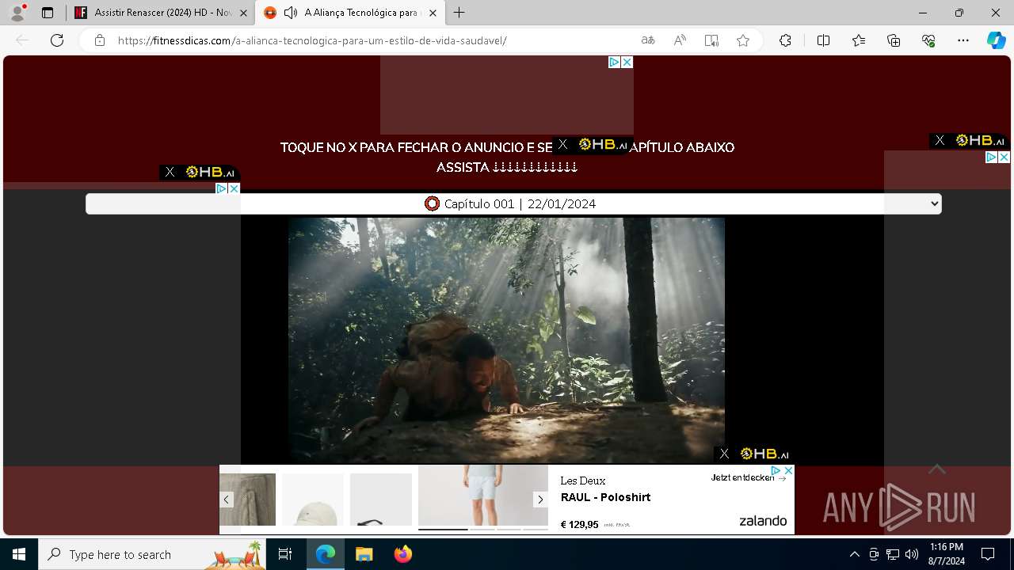This screenshot has height=570, width=1014.
Task: Open the notification center
Action: pos(988,554)
